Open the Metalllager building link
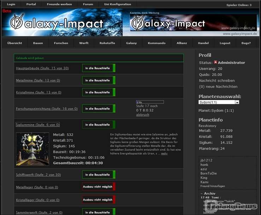 coord(37,187)
